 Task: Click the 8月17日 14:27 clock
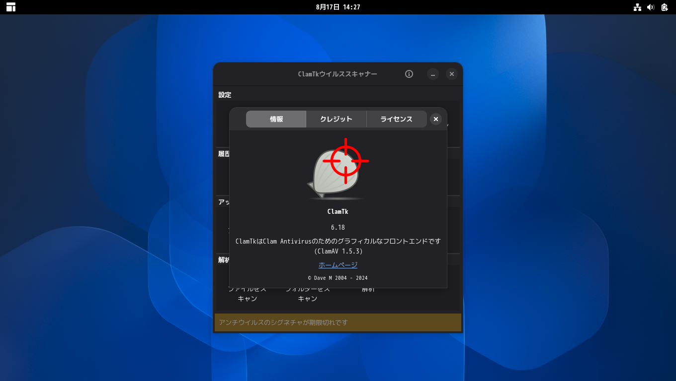tap(338, 7)
